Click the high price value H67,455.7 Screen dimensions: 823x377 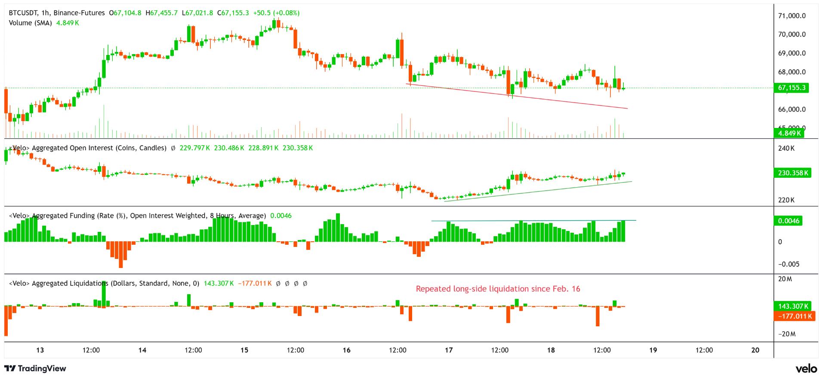pyautogui.click(x=162, y=13)
